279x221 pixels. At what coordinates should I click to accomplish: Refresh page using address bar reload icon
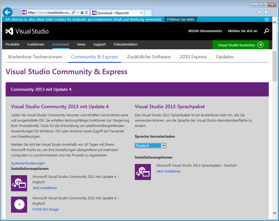[x=86, y=13]
